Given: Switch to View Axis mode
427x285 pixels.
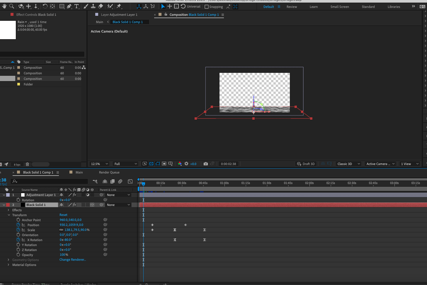Looking at the screenshot, I should point(153,6).
